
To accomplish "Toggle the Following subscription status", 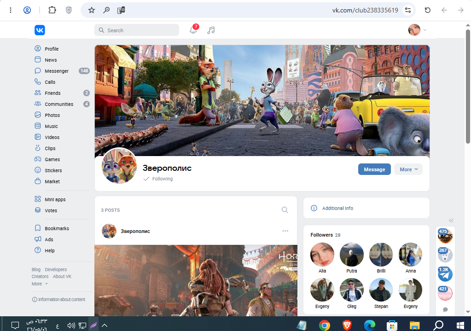I will coord(158,179).
